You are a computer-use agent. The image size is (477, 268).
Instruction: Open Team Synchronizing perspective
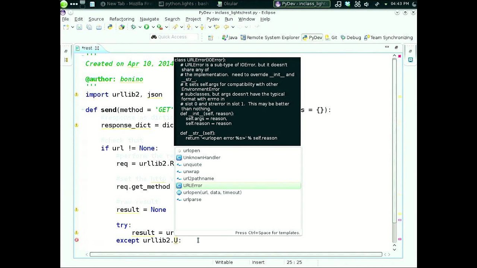[x=388, y=38]
